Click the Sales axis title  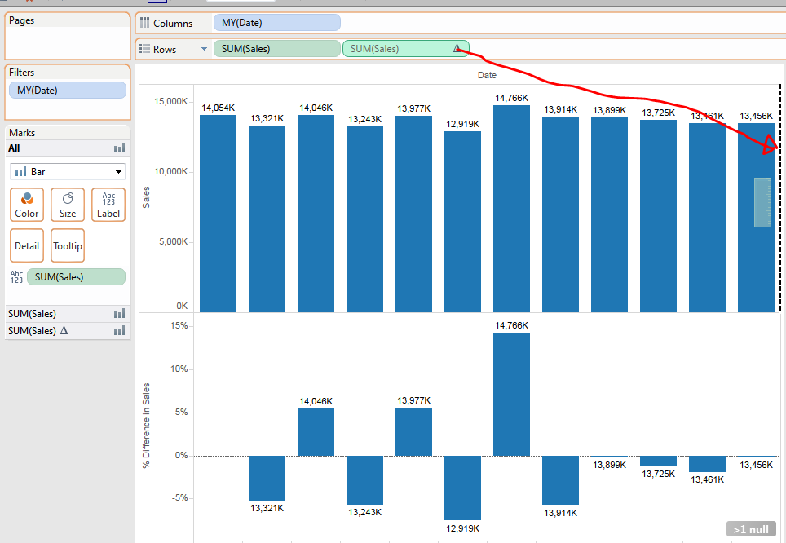click(146, 197)
